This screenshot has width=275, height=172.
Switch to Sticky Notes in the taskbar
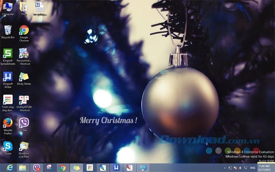click(x=76, y=168)
